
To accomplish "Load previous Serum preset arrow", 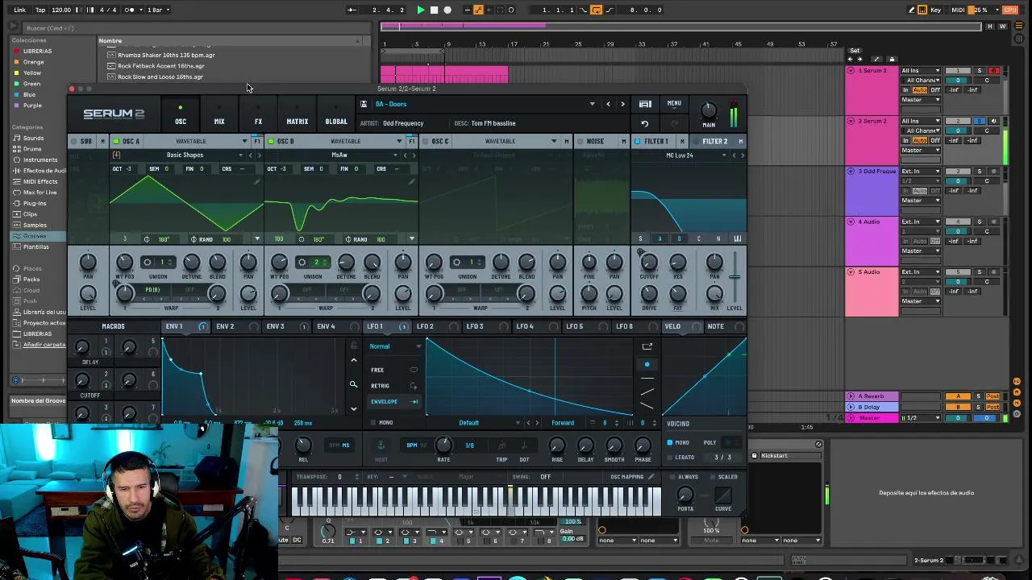I will [x=608, y=104].
